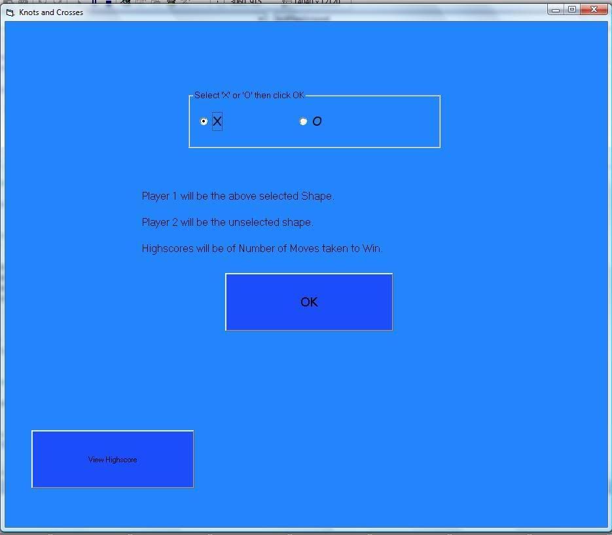This screenshot has height=535, width=612.
Task: Open the View Highscore button
Action: 113,459
